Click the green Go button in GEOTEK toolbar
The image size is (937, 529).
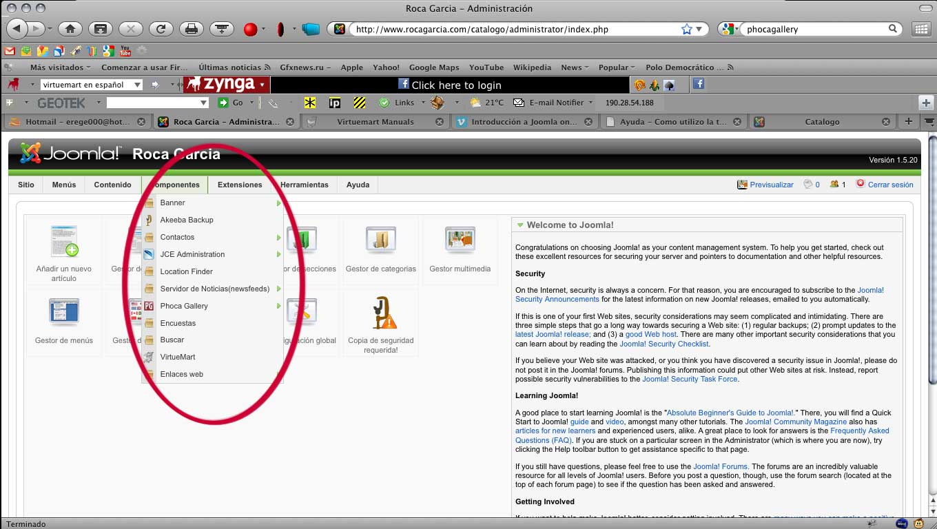[231, 103]
